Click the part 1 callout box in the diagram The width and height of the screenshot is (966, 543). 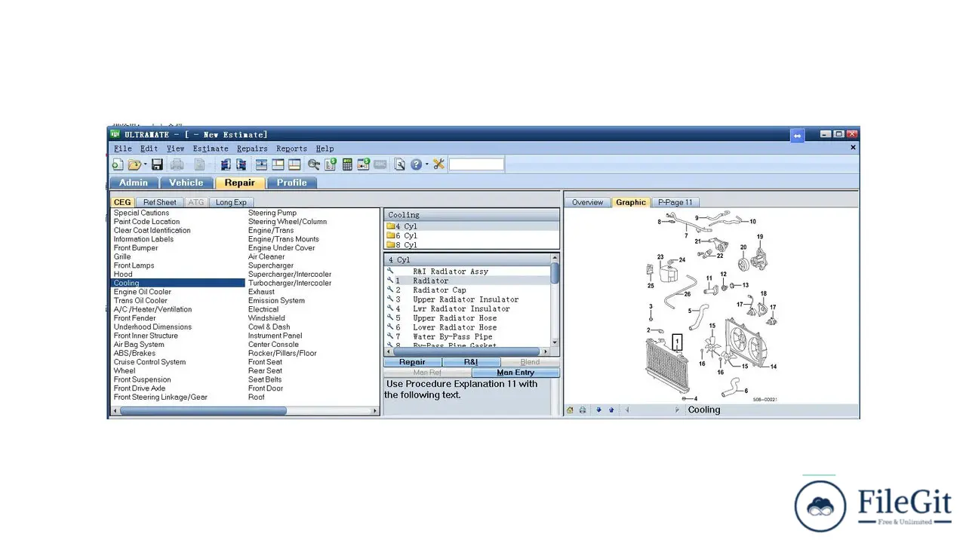[x=678, y=342]
